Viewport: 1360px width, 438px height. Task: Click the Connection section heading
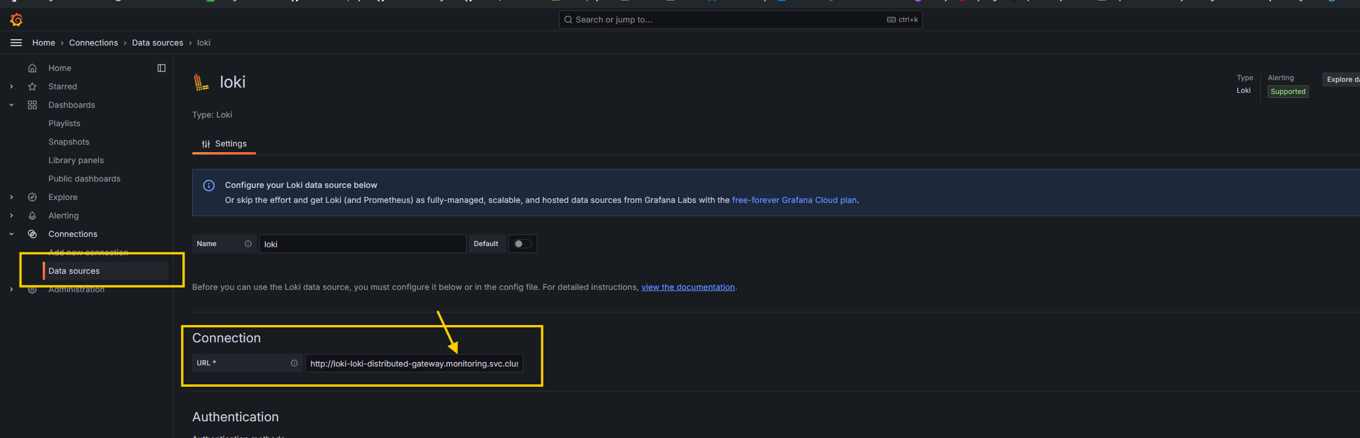pos(226,338)
